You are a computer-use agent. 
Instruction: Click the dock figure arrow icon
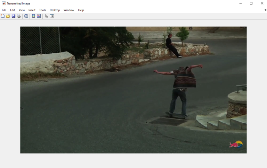265,10
